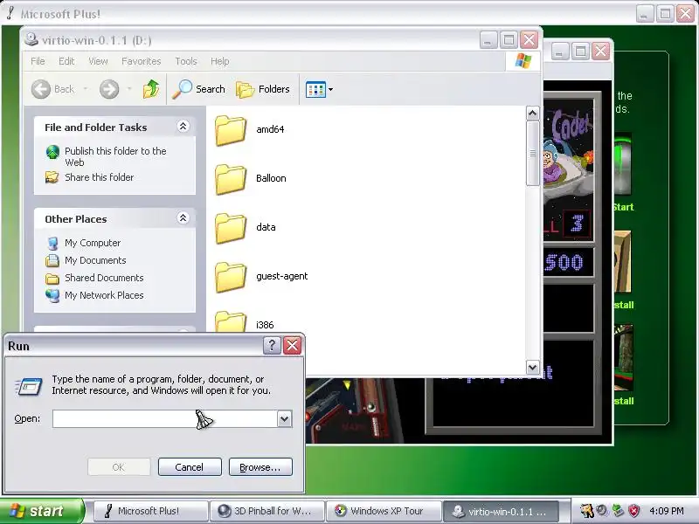Switch to virtio-win taskbar button

point(500,511)
